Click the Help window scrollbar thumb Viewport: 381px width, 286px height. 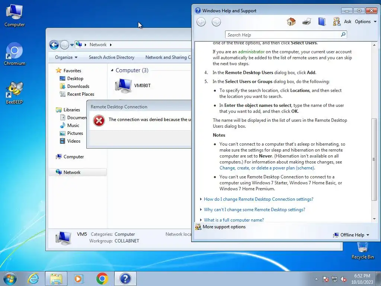click(374, 159)
